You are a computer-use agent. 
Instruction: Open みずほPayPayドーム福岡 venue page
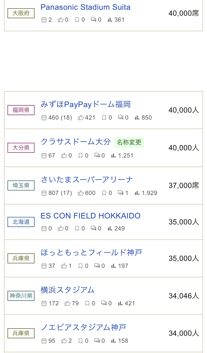click(86, 104)
